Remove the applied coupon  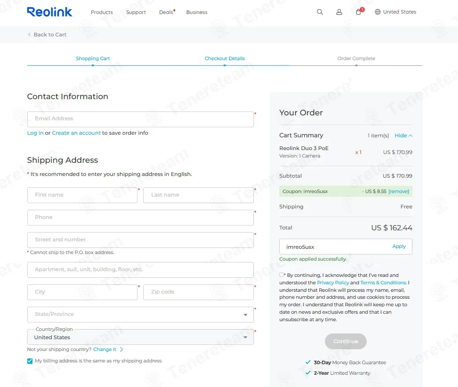[x=399, y=191]
